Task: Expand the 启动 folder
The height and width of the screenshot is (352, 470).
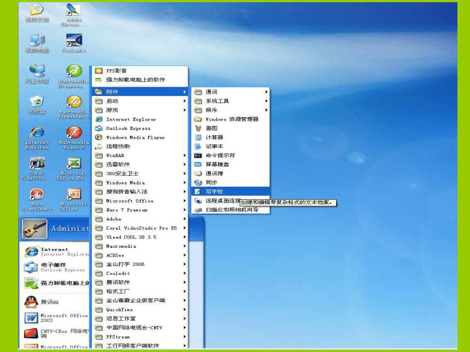Action: point(140,101)
